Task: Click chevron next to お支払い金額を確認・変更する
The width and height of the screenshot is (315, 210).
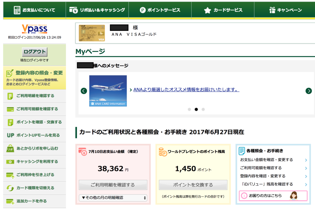Action: click(306, 160)
